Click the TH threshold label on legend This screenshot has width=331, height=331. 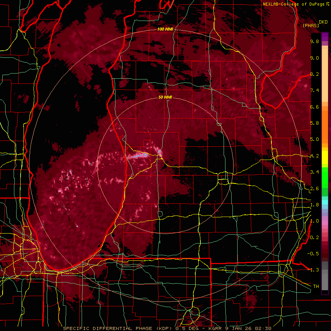coord(316,286)
